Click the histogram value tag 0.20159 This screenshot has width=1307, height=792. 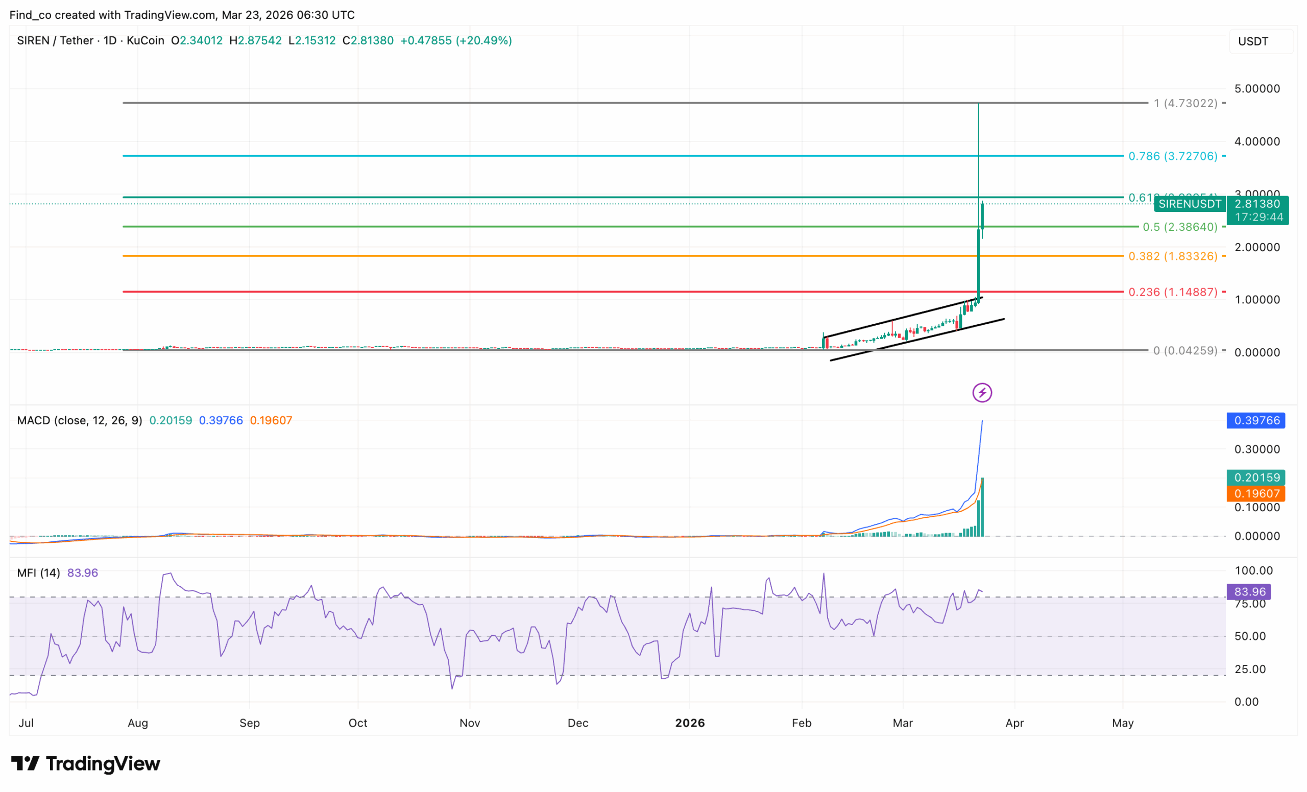[x=1255, y=477]
